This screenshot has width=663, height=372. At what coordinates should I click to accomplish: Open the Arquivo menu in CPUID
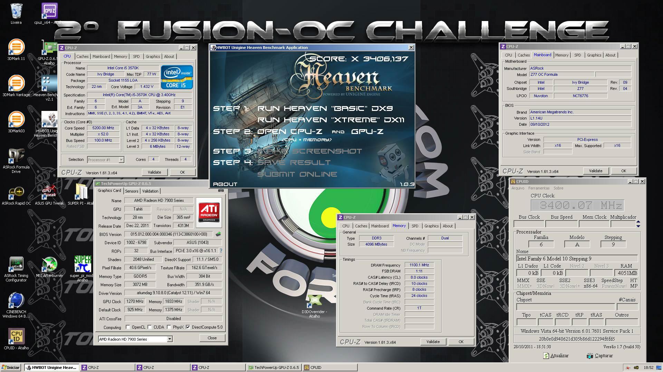point(518,188)
